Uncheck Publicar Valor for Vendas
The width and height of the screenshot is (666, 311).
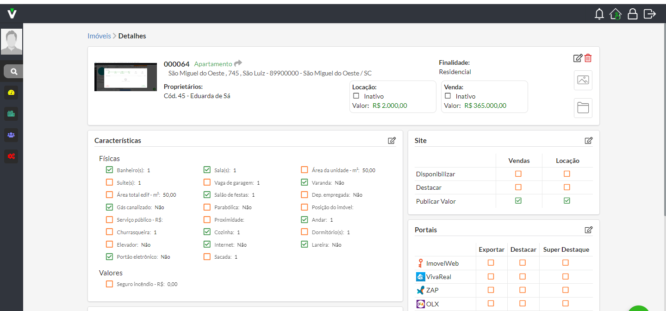pyautogui.click(x=518, y=201)
